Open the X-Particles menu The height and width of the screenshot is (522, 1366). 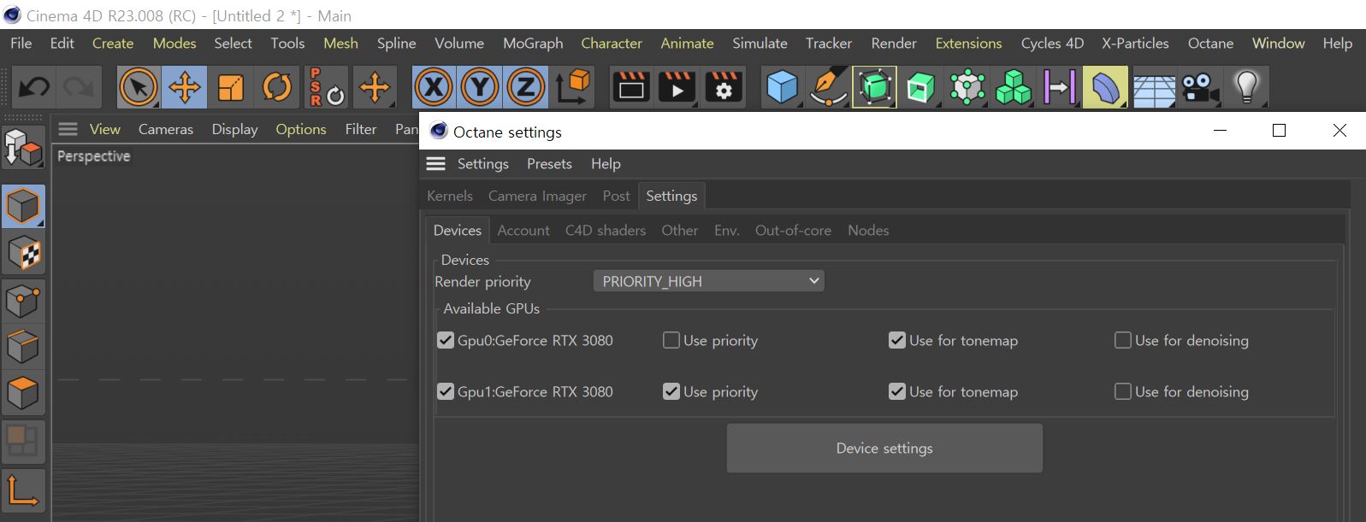(x=1135, y=43)
